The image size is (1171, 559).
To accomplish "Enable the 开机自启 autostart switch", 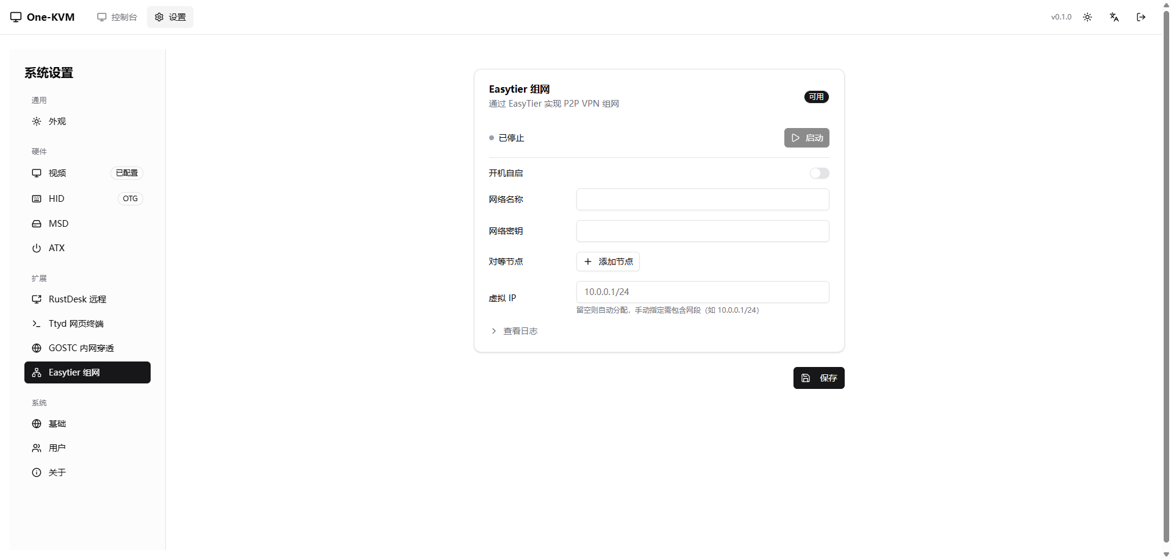I will point(819,174).
